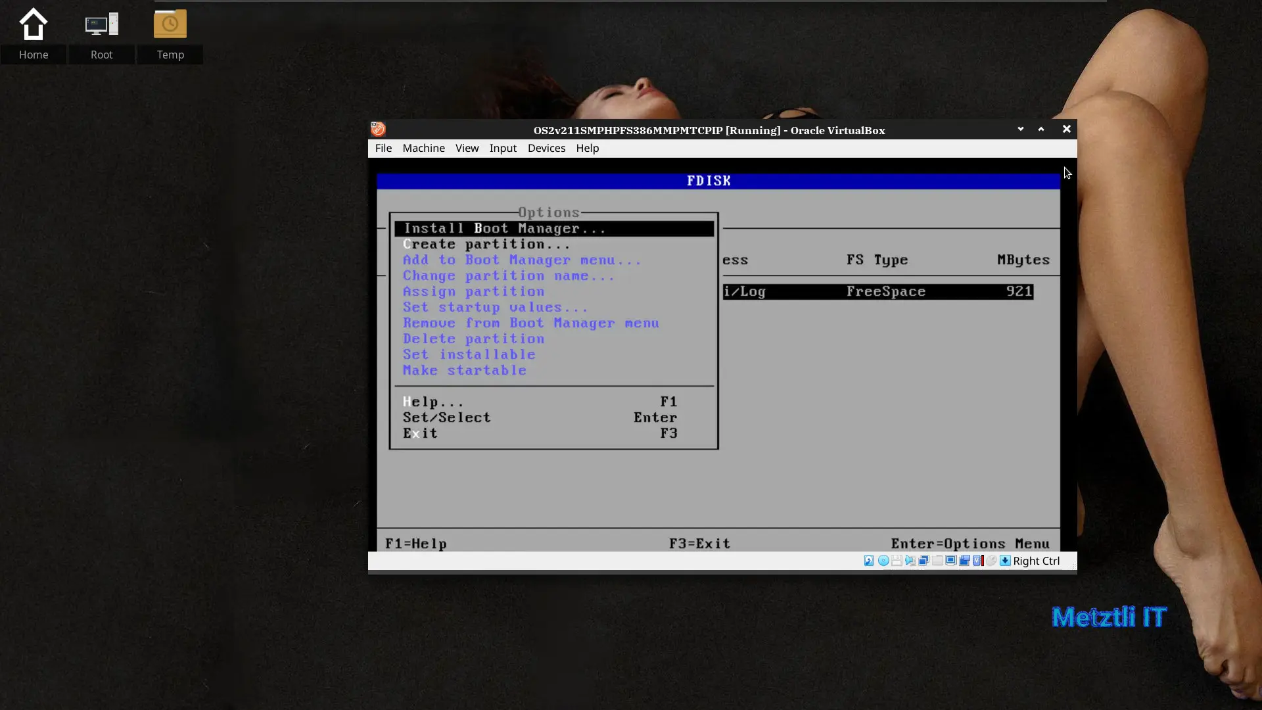Click the keyboard capture arrow icon
The width and height of the screenshot is (1262, 710).
click(1005, 561)
